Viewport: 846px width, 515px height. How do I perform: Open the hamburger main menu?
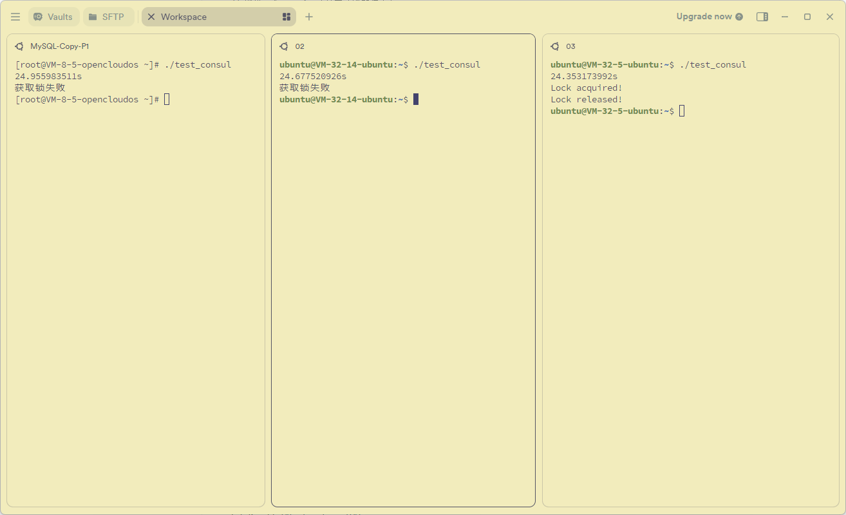(x=15, y=17)
